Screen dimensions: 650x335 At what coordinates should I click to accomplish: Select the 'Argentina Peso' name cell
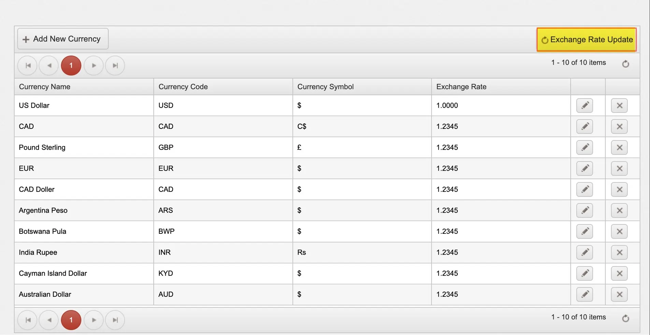tap(84, 210)
